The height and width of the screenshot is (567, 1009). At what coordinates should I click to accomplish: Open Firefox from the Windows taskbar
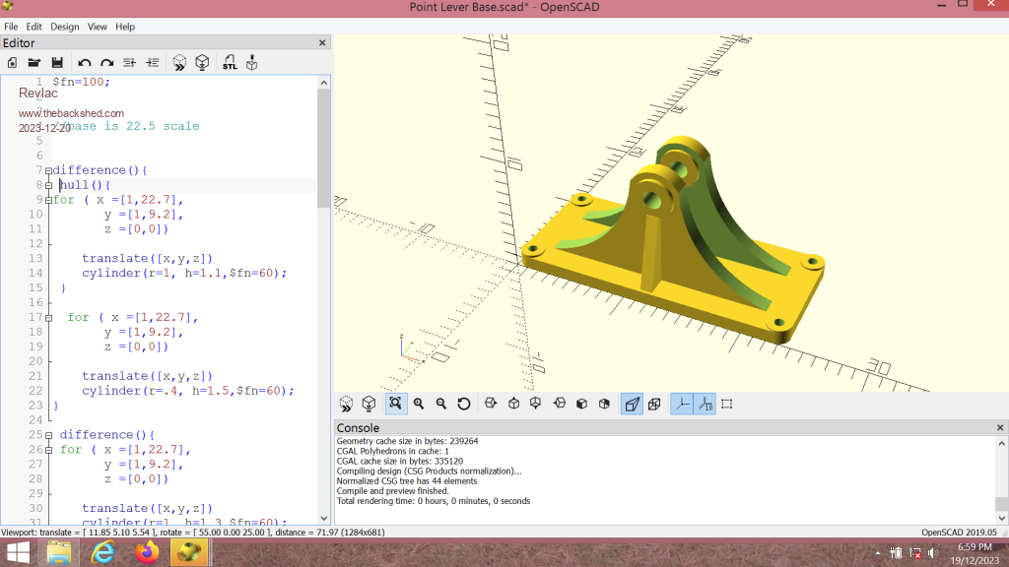148,552
